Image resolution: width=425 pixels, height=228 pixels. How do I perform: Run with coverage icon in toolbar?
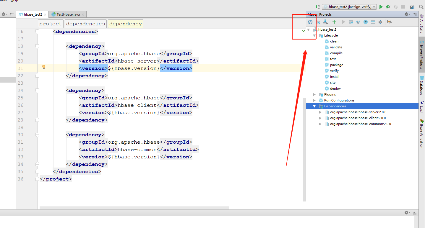pos(396,7)
